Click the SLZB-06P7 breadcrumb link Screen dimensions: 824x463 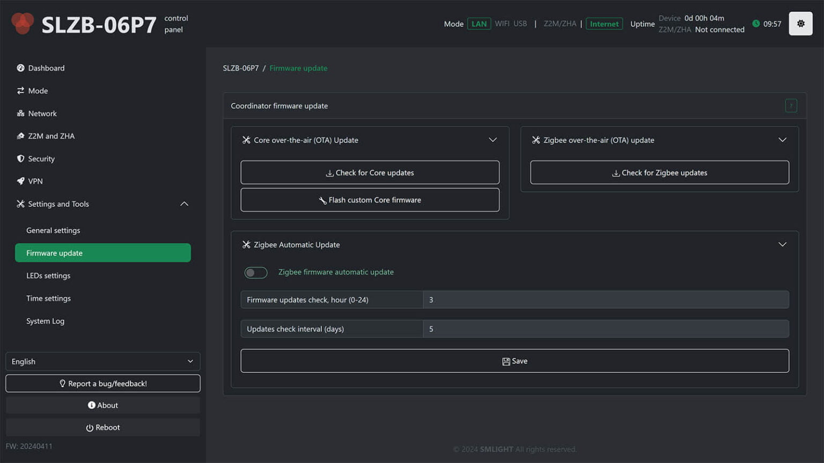(240, 68)
